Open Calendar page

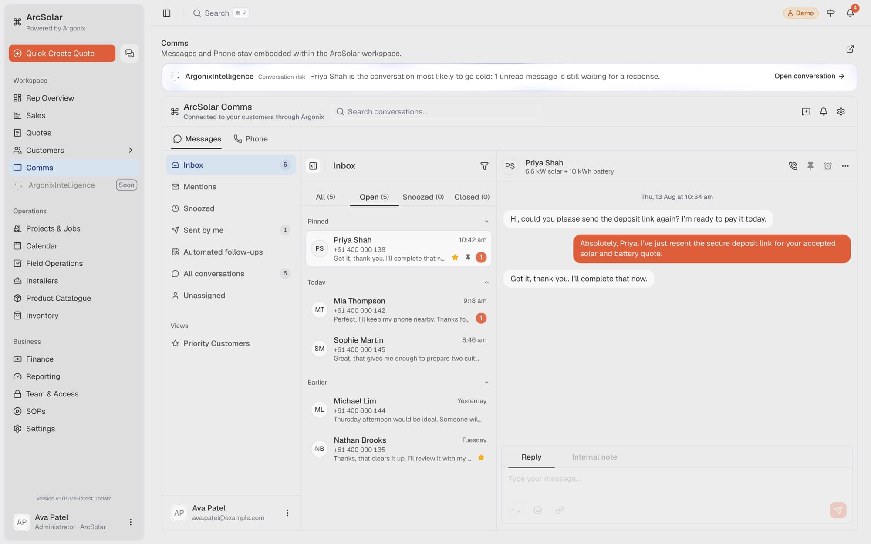(x=74, y=246)
